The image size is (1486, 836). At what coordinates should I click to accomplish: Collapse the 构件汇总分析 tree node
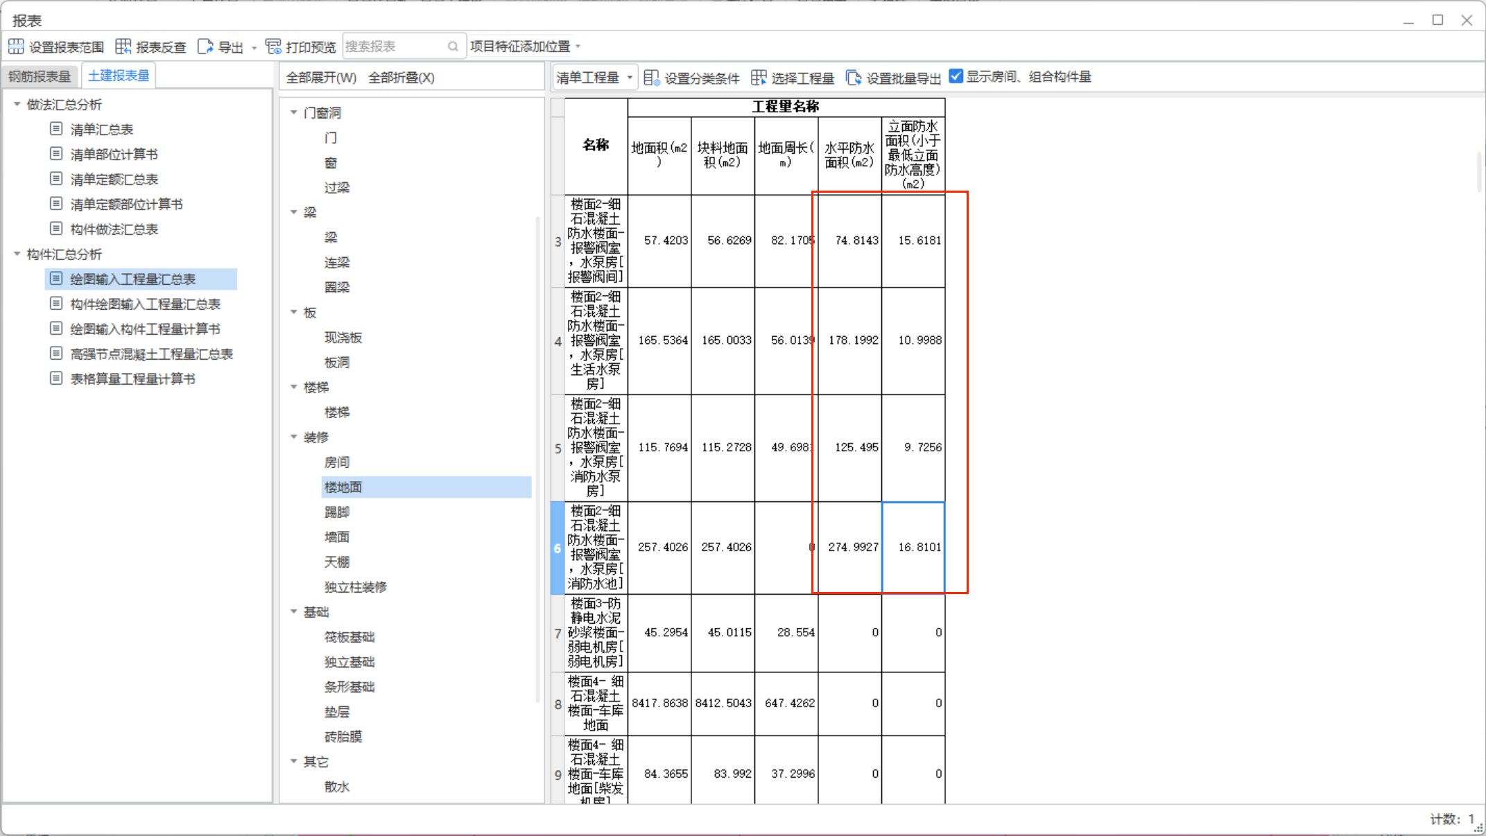click(x=17, y=254)
